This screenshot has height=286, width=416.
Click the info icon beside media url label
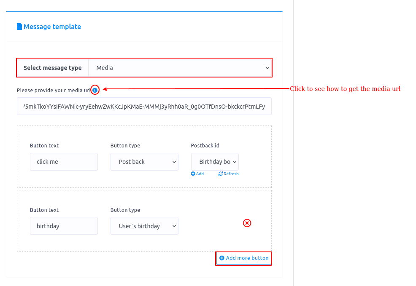tap(95, 90)
